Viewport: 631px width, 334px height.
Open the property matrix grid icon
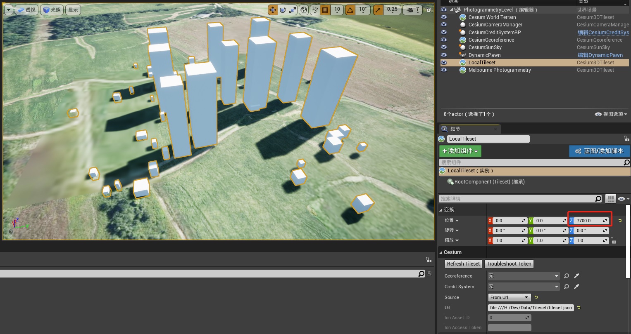611,199
